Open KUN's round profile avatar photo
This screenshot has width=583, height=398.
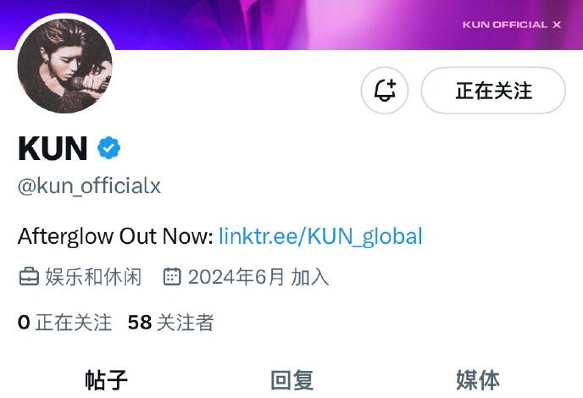[x=64, y=66]
